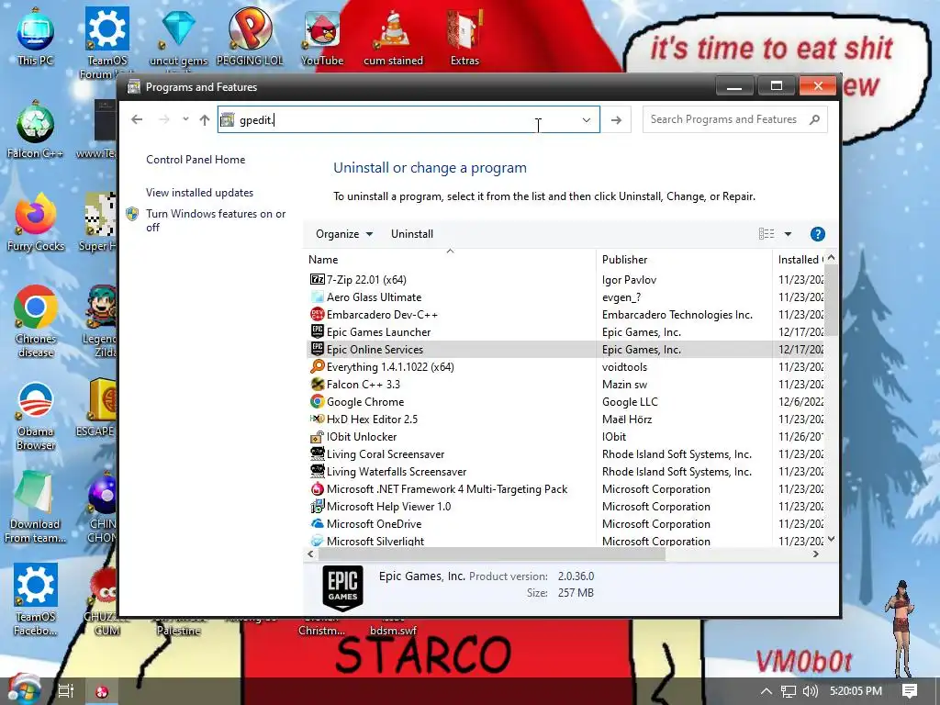Click the volume speaker tray icon
This screenshot has height=705, width=940.
click(810, 691)
